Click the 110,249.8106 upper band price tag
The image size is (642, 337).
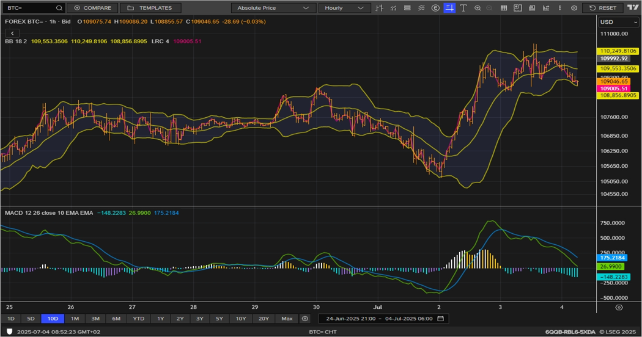pyautogui.click(x=618, y=51)
